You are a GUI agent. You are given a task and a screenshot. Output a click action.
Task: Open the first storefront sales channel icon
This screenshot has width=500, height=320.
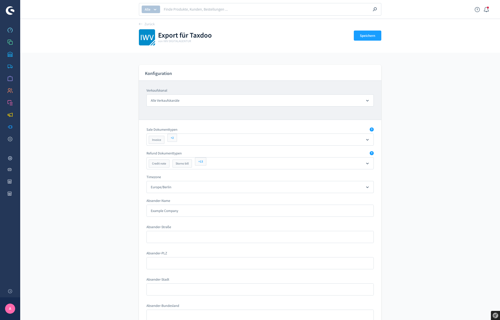click(10, 181)
